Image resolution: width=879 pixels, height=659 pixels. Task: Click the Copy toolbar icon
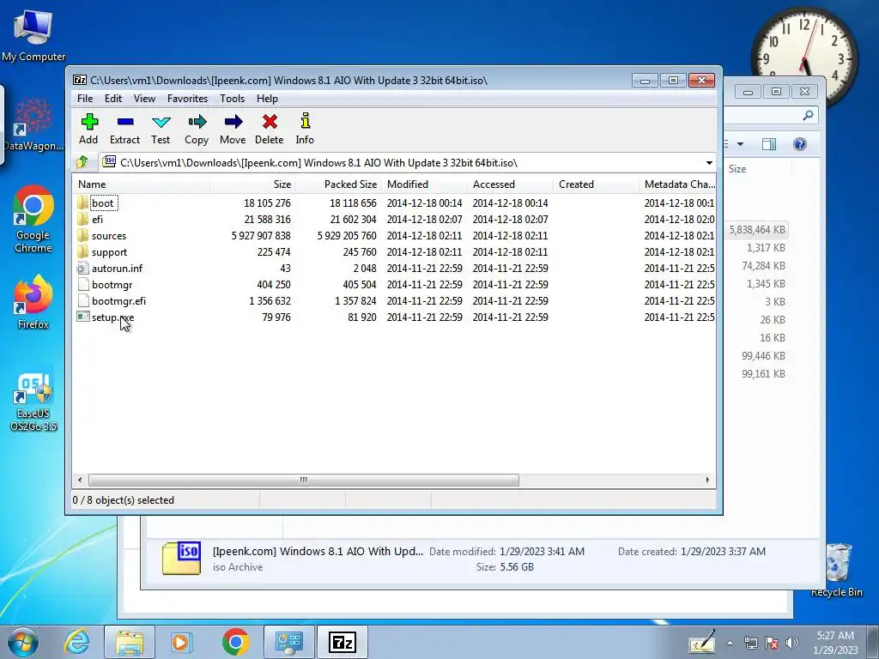(197, 122)
